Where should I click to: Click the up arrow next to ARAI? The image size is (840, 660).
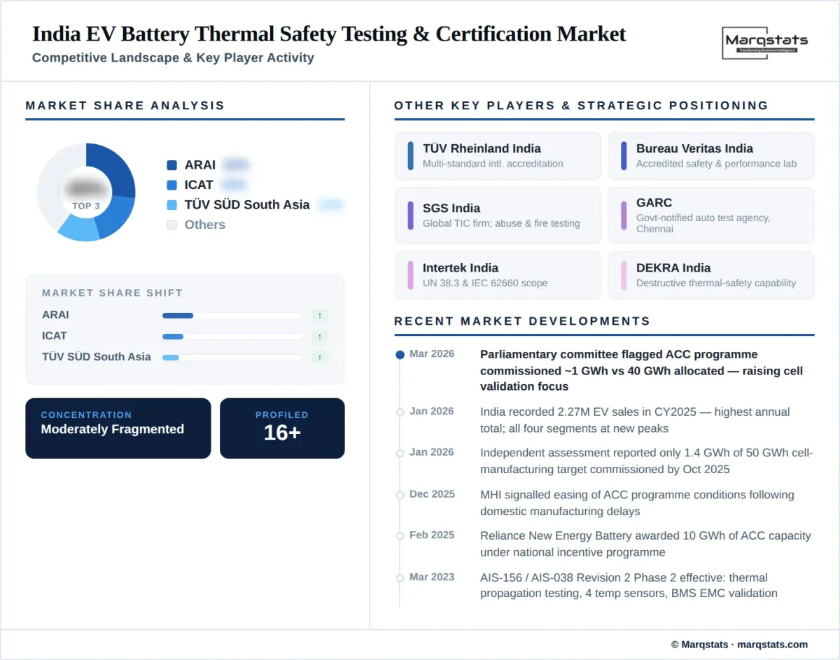click(x=320, y=316)
